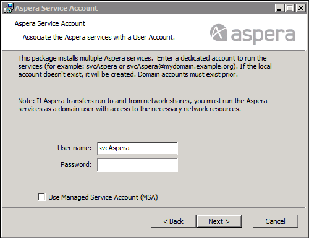Viewport: 309px width, 238px height.
Task: Click the 'Aspera Service Account' title bar text
Action: [x=56, y=8]
